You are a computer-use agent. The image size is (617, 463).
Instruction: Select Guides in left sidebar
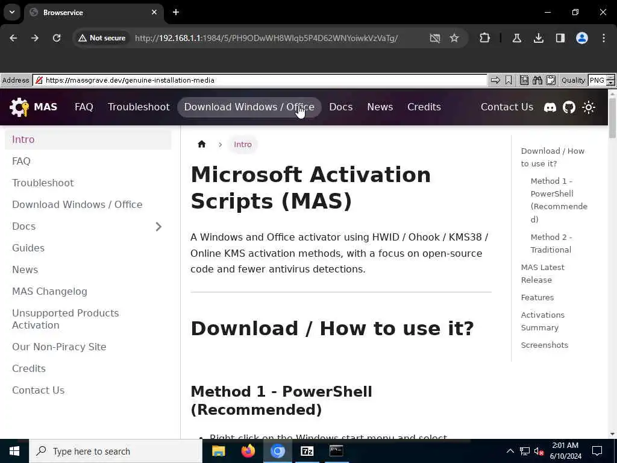[88, 248]
